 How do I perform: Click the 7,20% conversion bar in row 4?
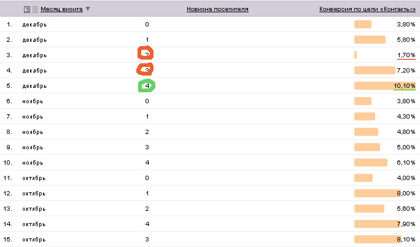click(x=374, y=70)
